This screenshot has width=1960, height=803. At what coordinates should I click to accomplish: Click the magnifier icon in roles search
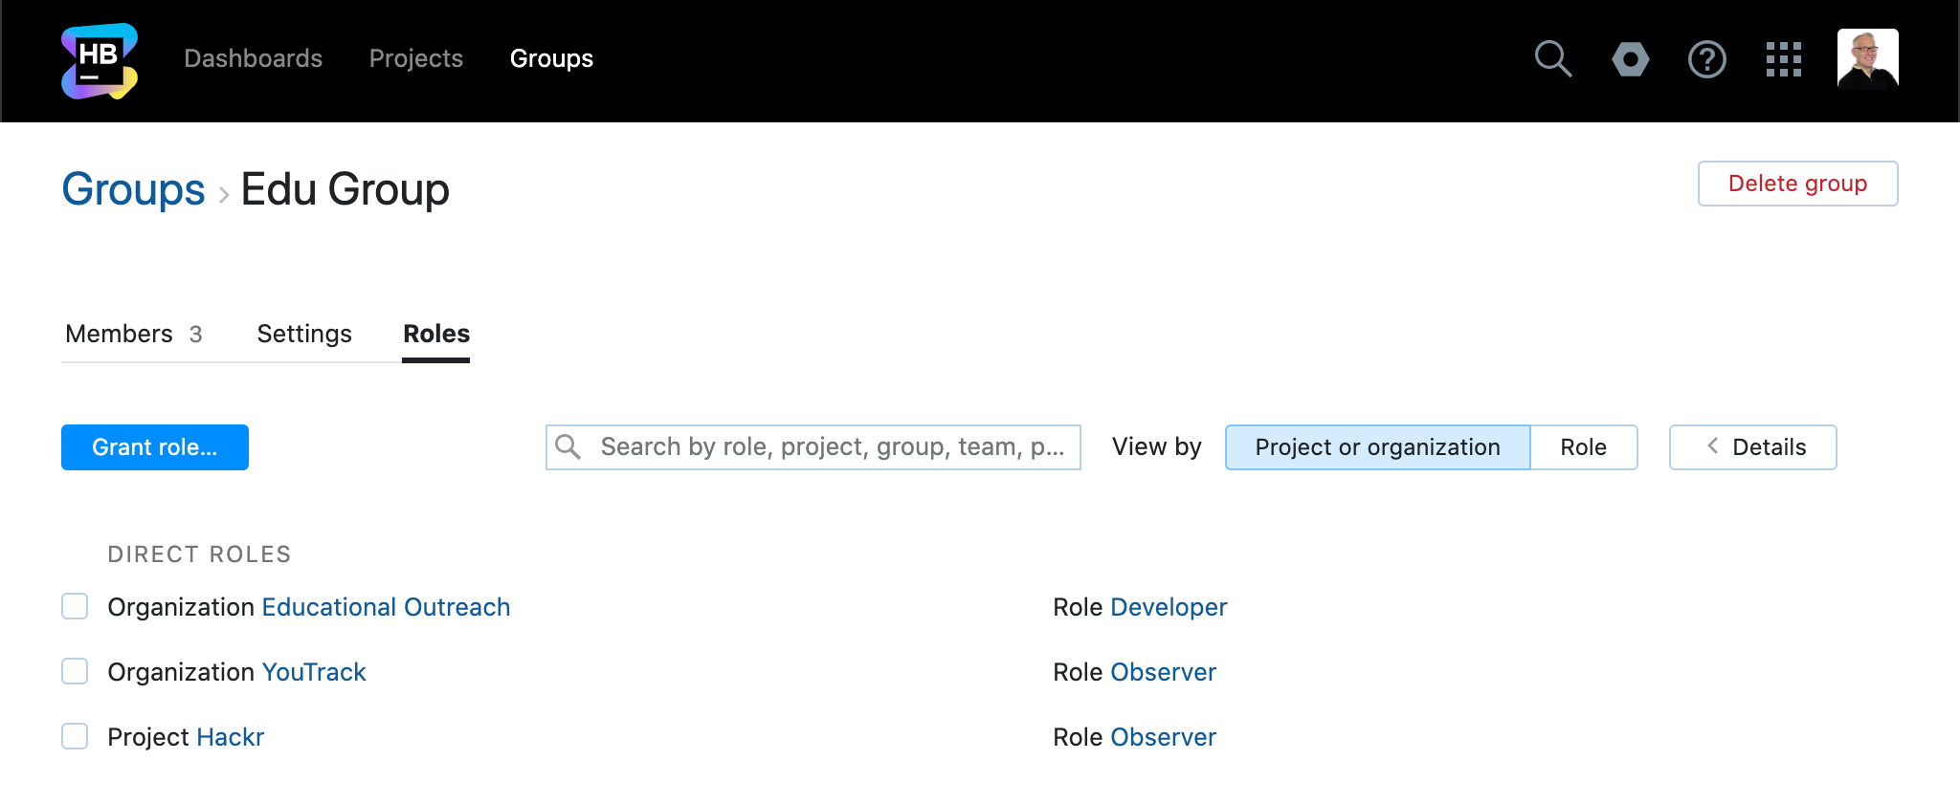568,446
